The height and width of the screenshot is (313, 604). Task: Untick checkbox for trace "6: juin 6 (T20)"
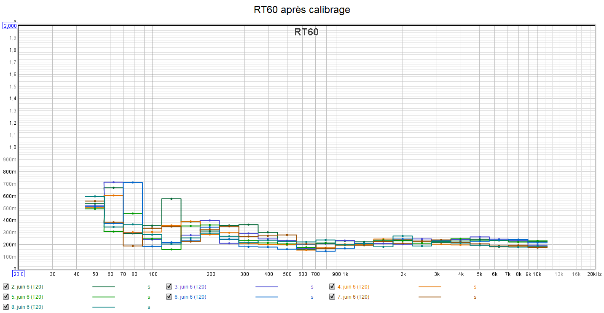point(169,297)
